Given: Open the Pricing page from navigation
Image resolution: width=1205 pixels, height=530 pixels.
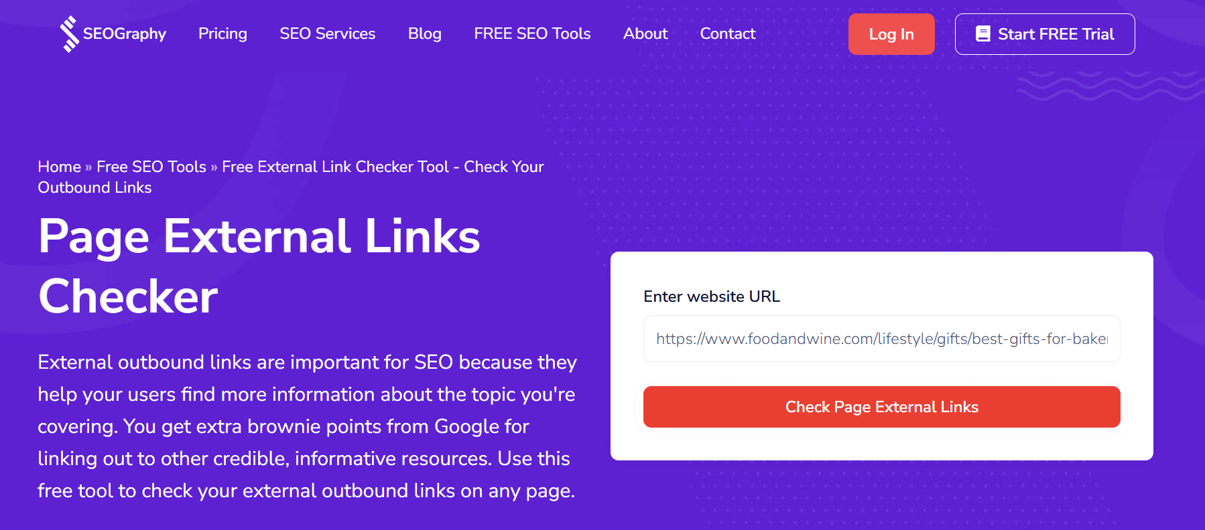Looking at the screenshot, I should (x=223, y=34).
